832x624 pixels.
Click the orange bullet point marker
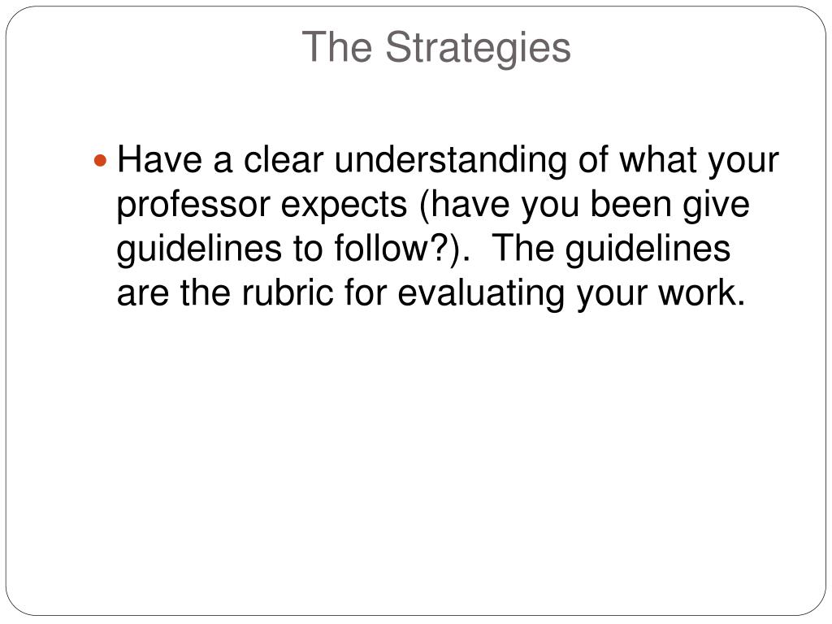tap(100, 160)
